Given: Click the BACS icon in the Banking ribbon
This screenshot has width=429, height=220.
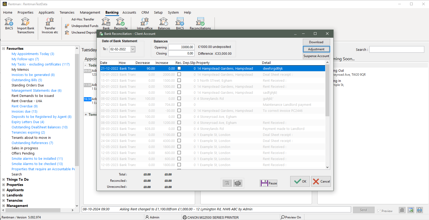Looking at the screenshot, I should coord(9,24).
